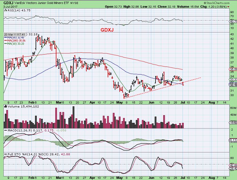
Task: Click the 80 level on the stochastic axis
Action: pyautogui.click(x=232, y=158)
